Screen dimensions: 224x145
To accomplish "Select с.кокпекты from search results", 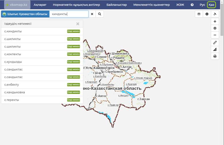I will [13, 54].
